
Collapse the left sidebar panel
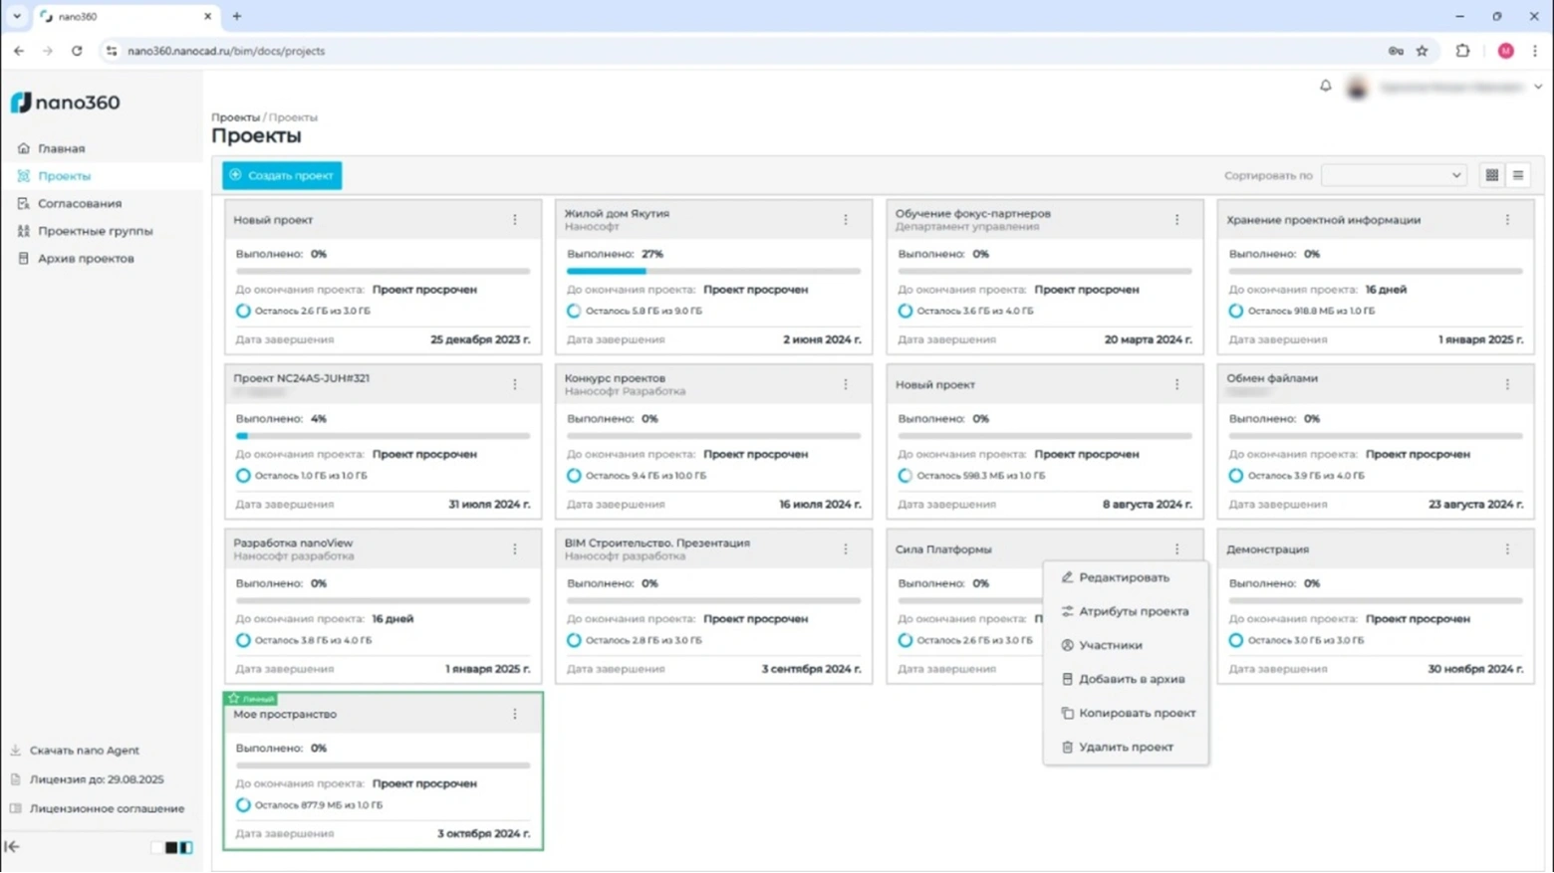click(x=12, y=847)
